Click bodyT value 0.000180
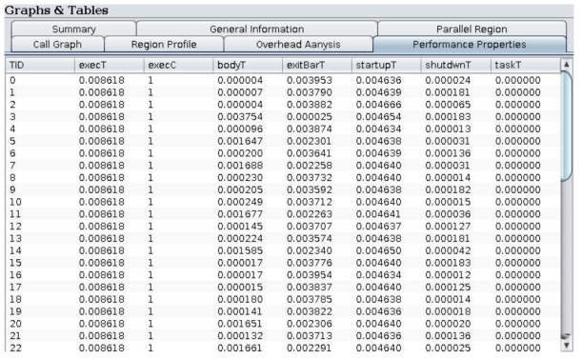This screenshot has width=582, height=358. tap(240, 299)
